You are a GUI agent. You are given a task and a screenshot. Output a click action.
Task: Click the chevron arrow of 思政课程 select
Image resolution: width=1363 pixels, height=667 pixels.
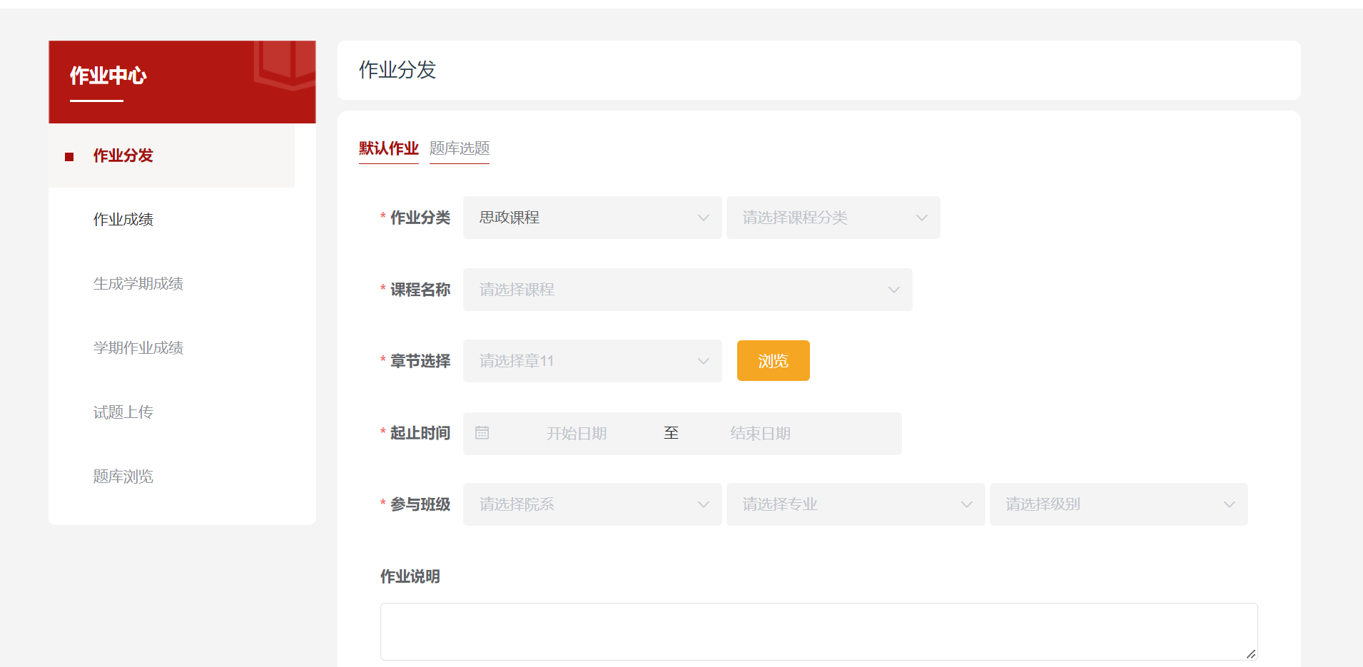pyautogui.click(x=704, y=218)
